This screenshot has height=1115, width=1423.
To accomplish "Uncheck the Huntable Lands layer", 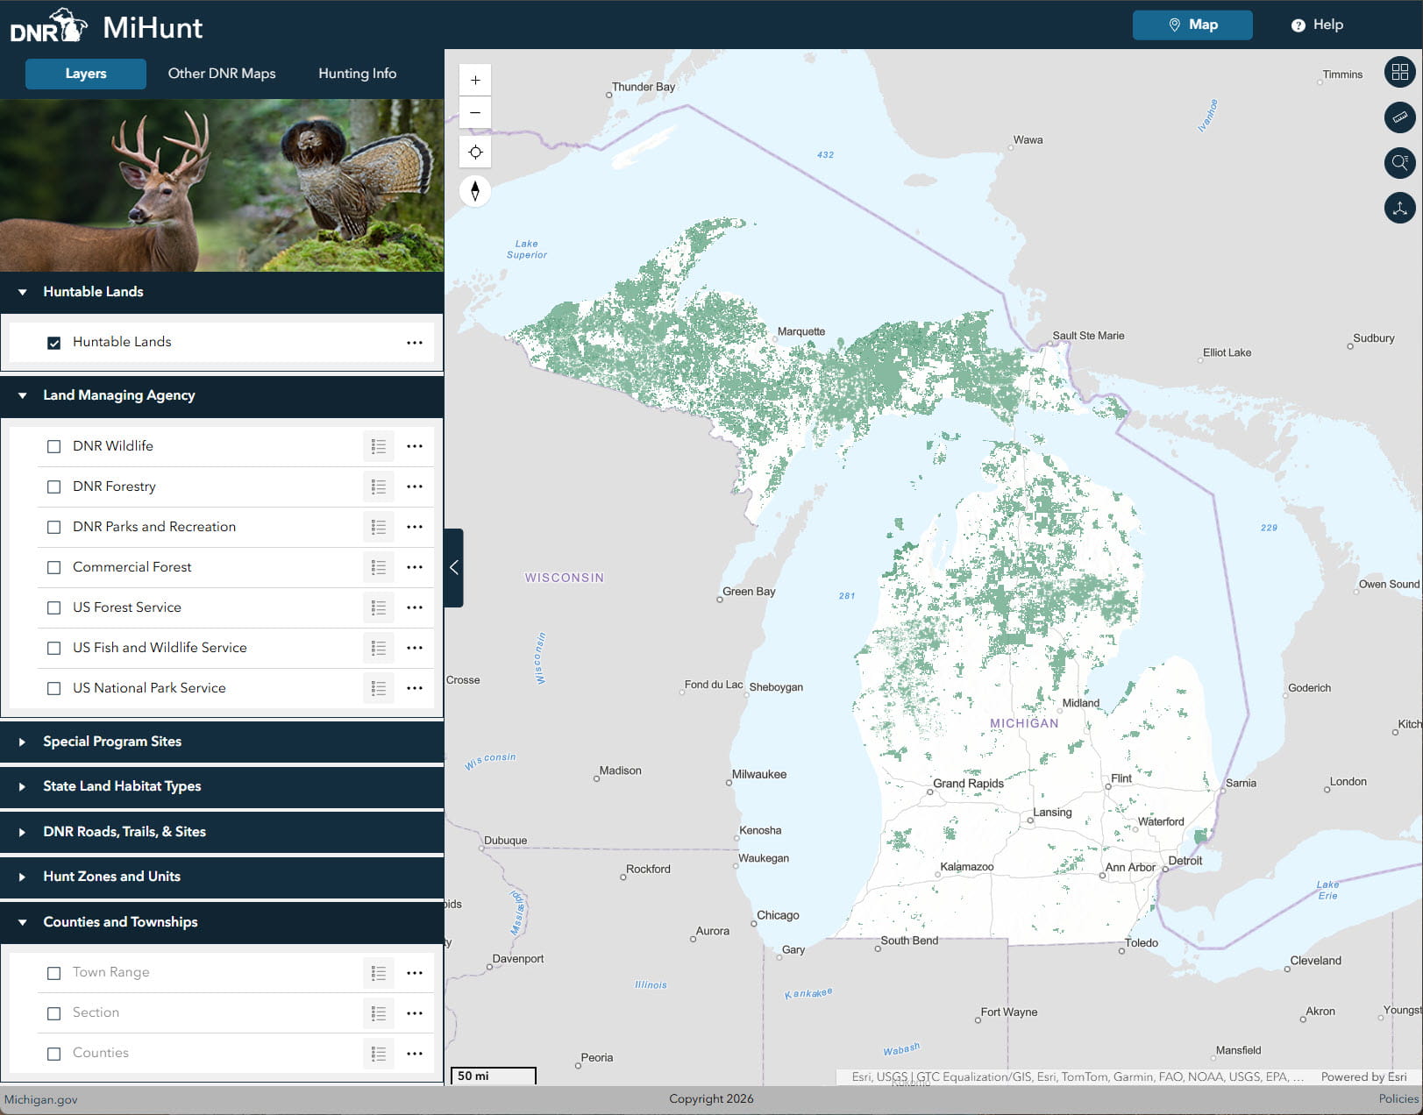I will click(54, 343).
